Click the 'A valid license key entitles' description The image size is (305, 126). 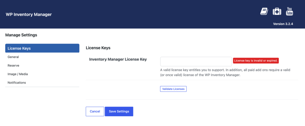point(225,73)
